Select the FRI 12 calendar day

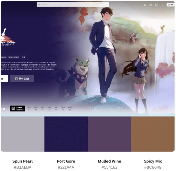click(x=49, y=108)
